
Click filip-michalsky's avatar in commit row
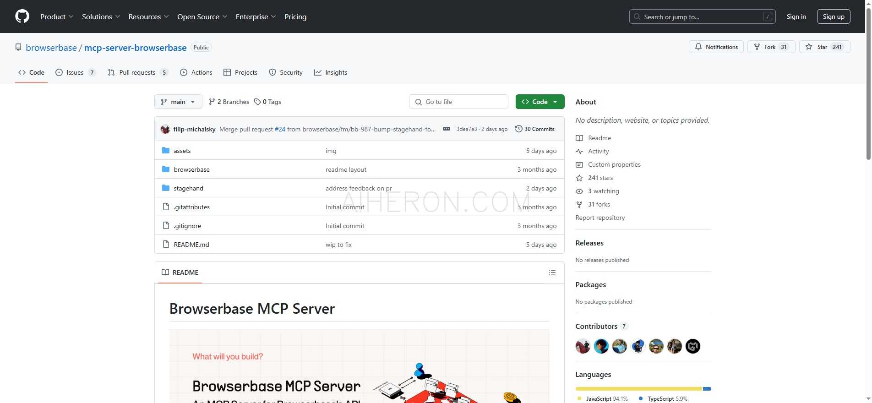pos(165,129)
